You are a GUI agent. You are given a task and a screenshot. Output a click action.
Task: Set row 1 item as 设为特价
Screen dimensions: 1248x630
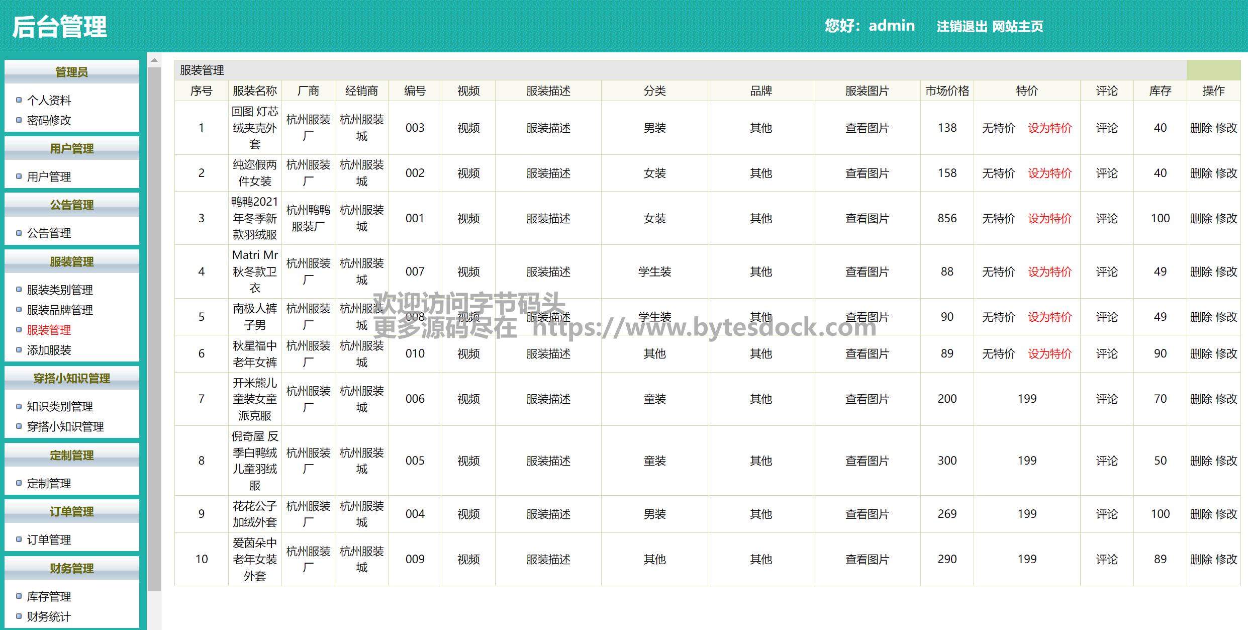[1049, 128]
